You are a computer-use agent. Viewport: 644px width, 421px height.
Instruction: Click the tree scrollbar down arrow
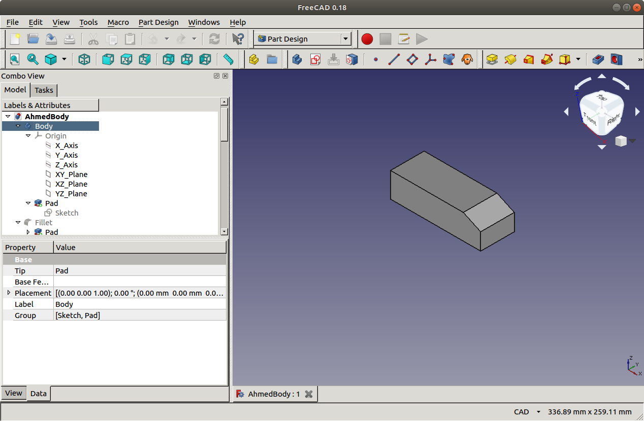(x=224, y=231)
